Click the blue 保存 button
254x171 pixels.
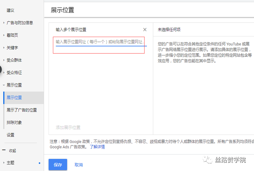pos(58,164)
